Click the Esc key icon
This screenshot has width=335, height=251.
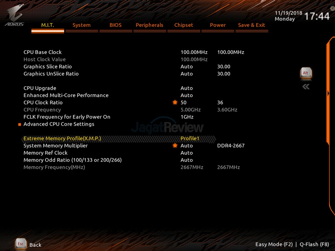point(20,244)
